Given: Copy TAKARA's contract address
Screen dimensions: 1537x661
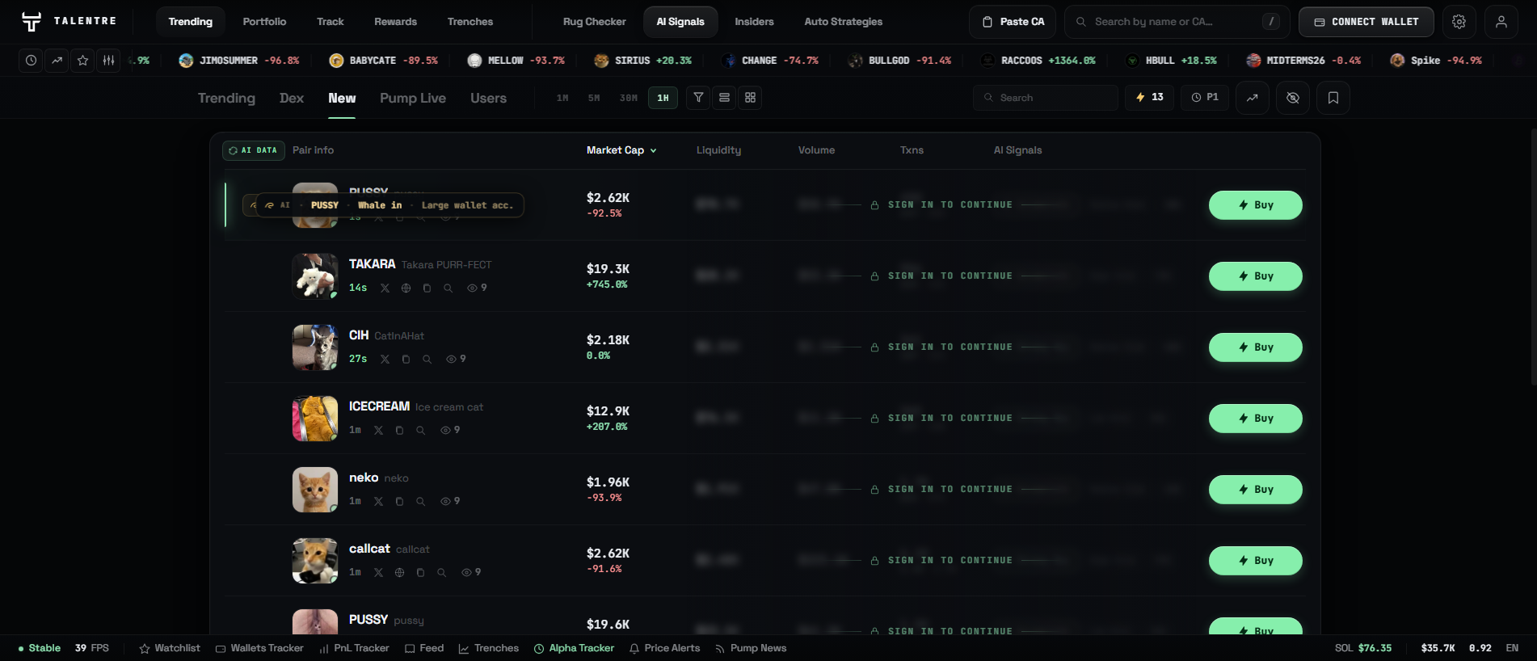Looking at the screenshot, I should point(427,288).
